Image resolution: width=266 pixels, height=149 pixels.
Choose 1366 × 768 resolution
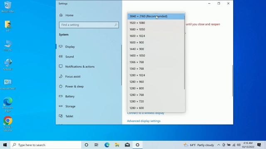pyautogui.click(x=156, y=62)
